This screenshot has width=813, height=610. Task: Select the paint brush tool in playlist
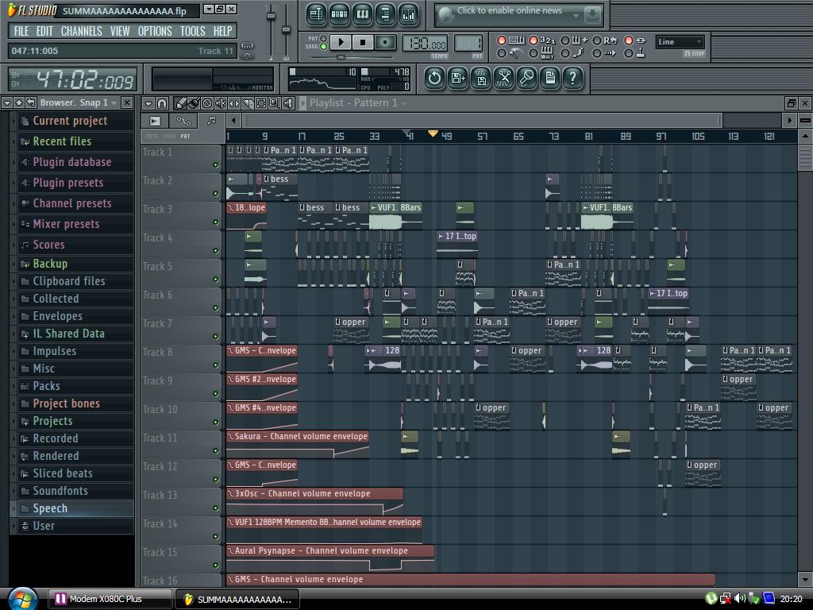tap(194, 103)
